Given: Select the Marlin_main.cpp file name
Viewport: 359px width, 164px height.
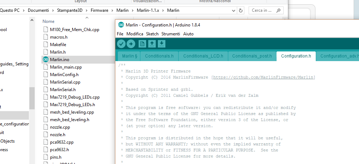Looking at the screenshot, I should pos(66,67).
